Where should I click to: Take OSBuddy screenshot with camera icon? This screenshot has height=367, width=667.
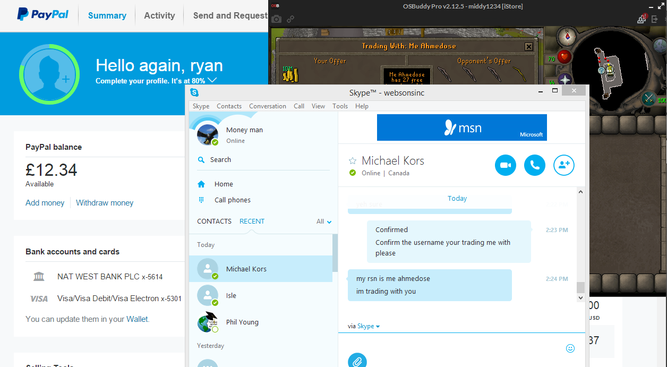276,19
